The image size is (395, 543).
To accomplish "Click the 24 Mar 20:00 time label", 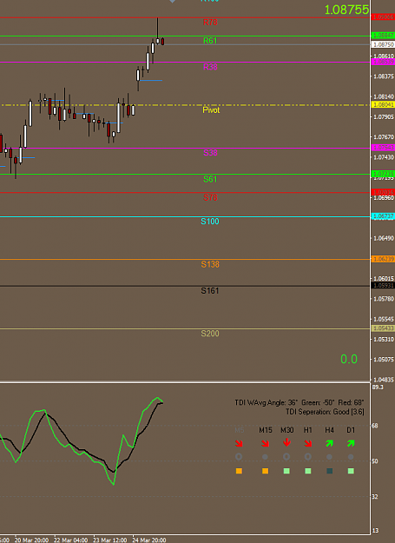I will 149,540.
